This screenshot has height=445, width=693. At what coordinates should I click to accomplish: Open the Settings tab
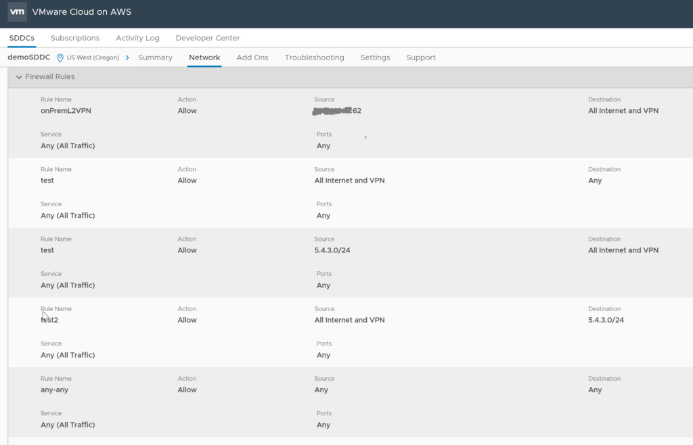(375, 57)
